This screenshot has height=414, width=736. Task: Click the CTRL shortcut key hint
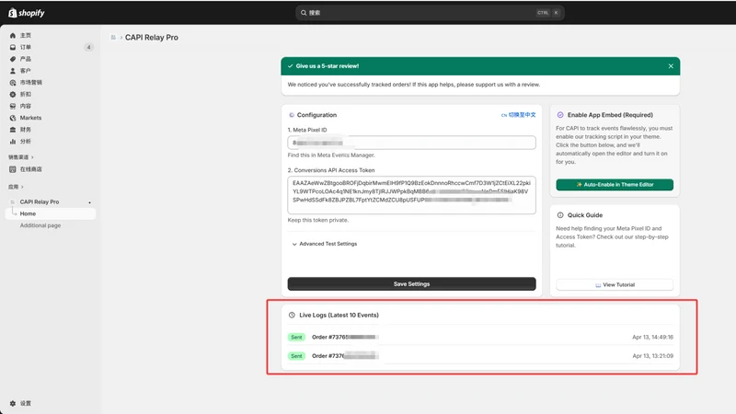point(543,13)
